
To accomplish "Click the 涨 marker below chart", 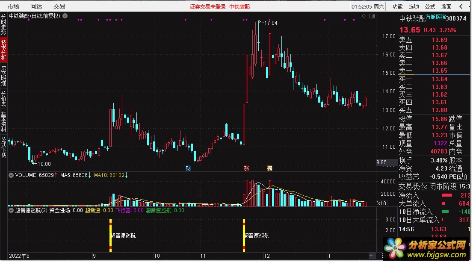I will tap(246, 168).
